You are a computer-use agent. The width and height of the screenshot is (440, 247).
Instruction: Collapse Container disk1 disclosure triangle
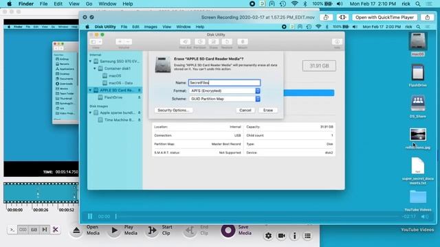pyautogui.click(x=95, y=69)
